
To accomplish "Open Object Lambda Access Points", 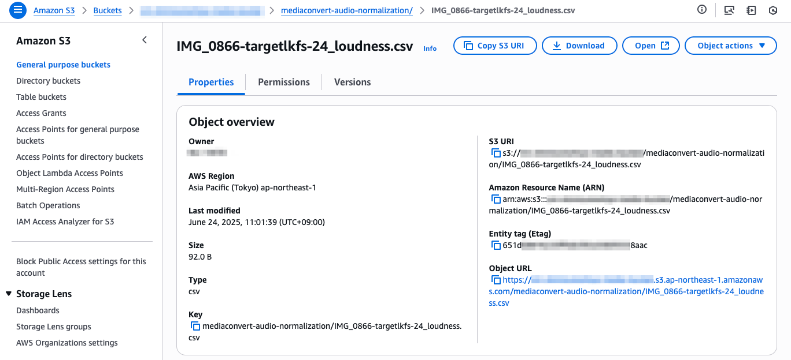I will coord(69,173).
